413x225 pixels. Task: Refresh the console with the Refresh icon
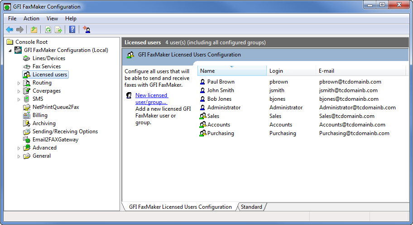tap(48, 29)
